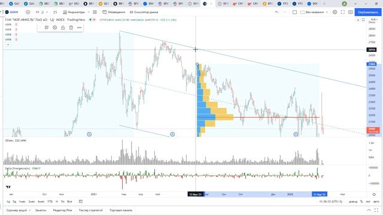Open the Редактор Pine (Pine Editor) tab

point(62,210)
